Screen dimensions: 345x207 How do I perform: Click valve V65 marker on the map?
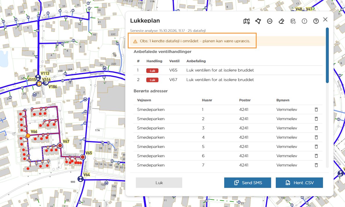point(83,157)
